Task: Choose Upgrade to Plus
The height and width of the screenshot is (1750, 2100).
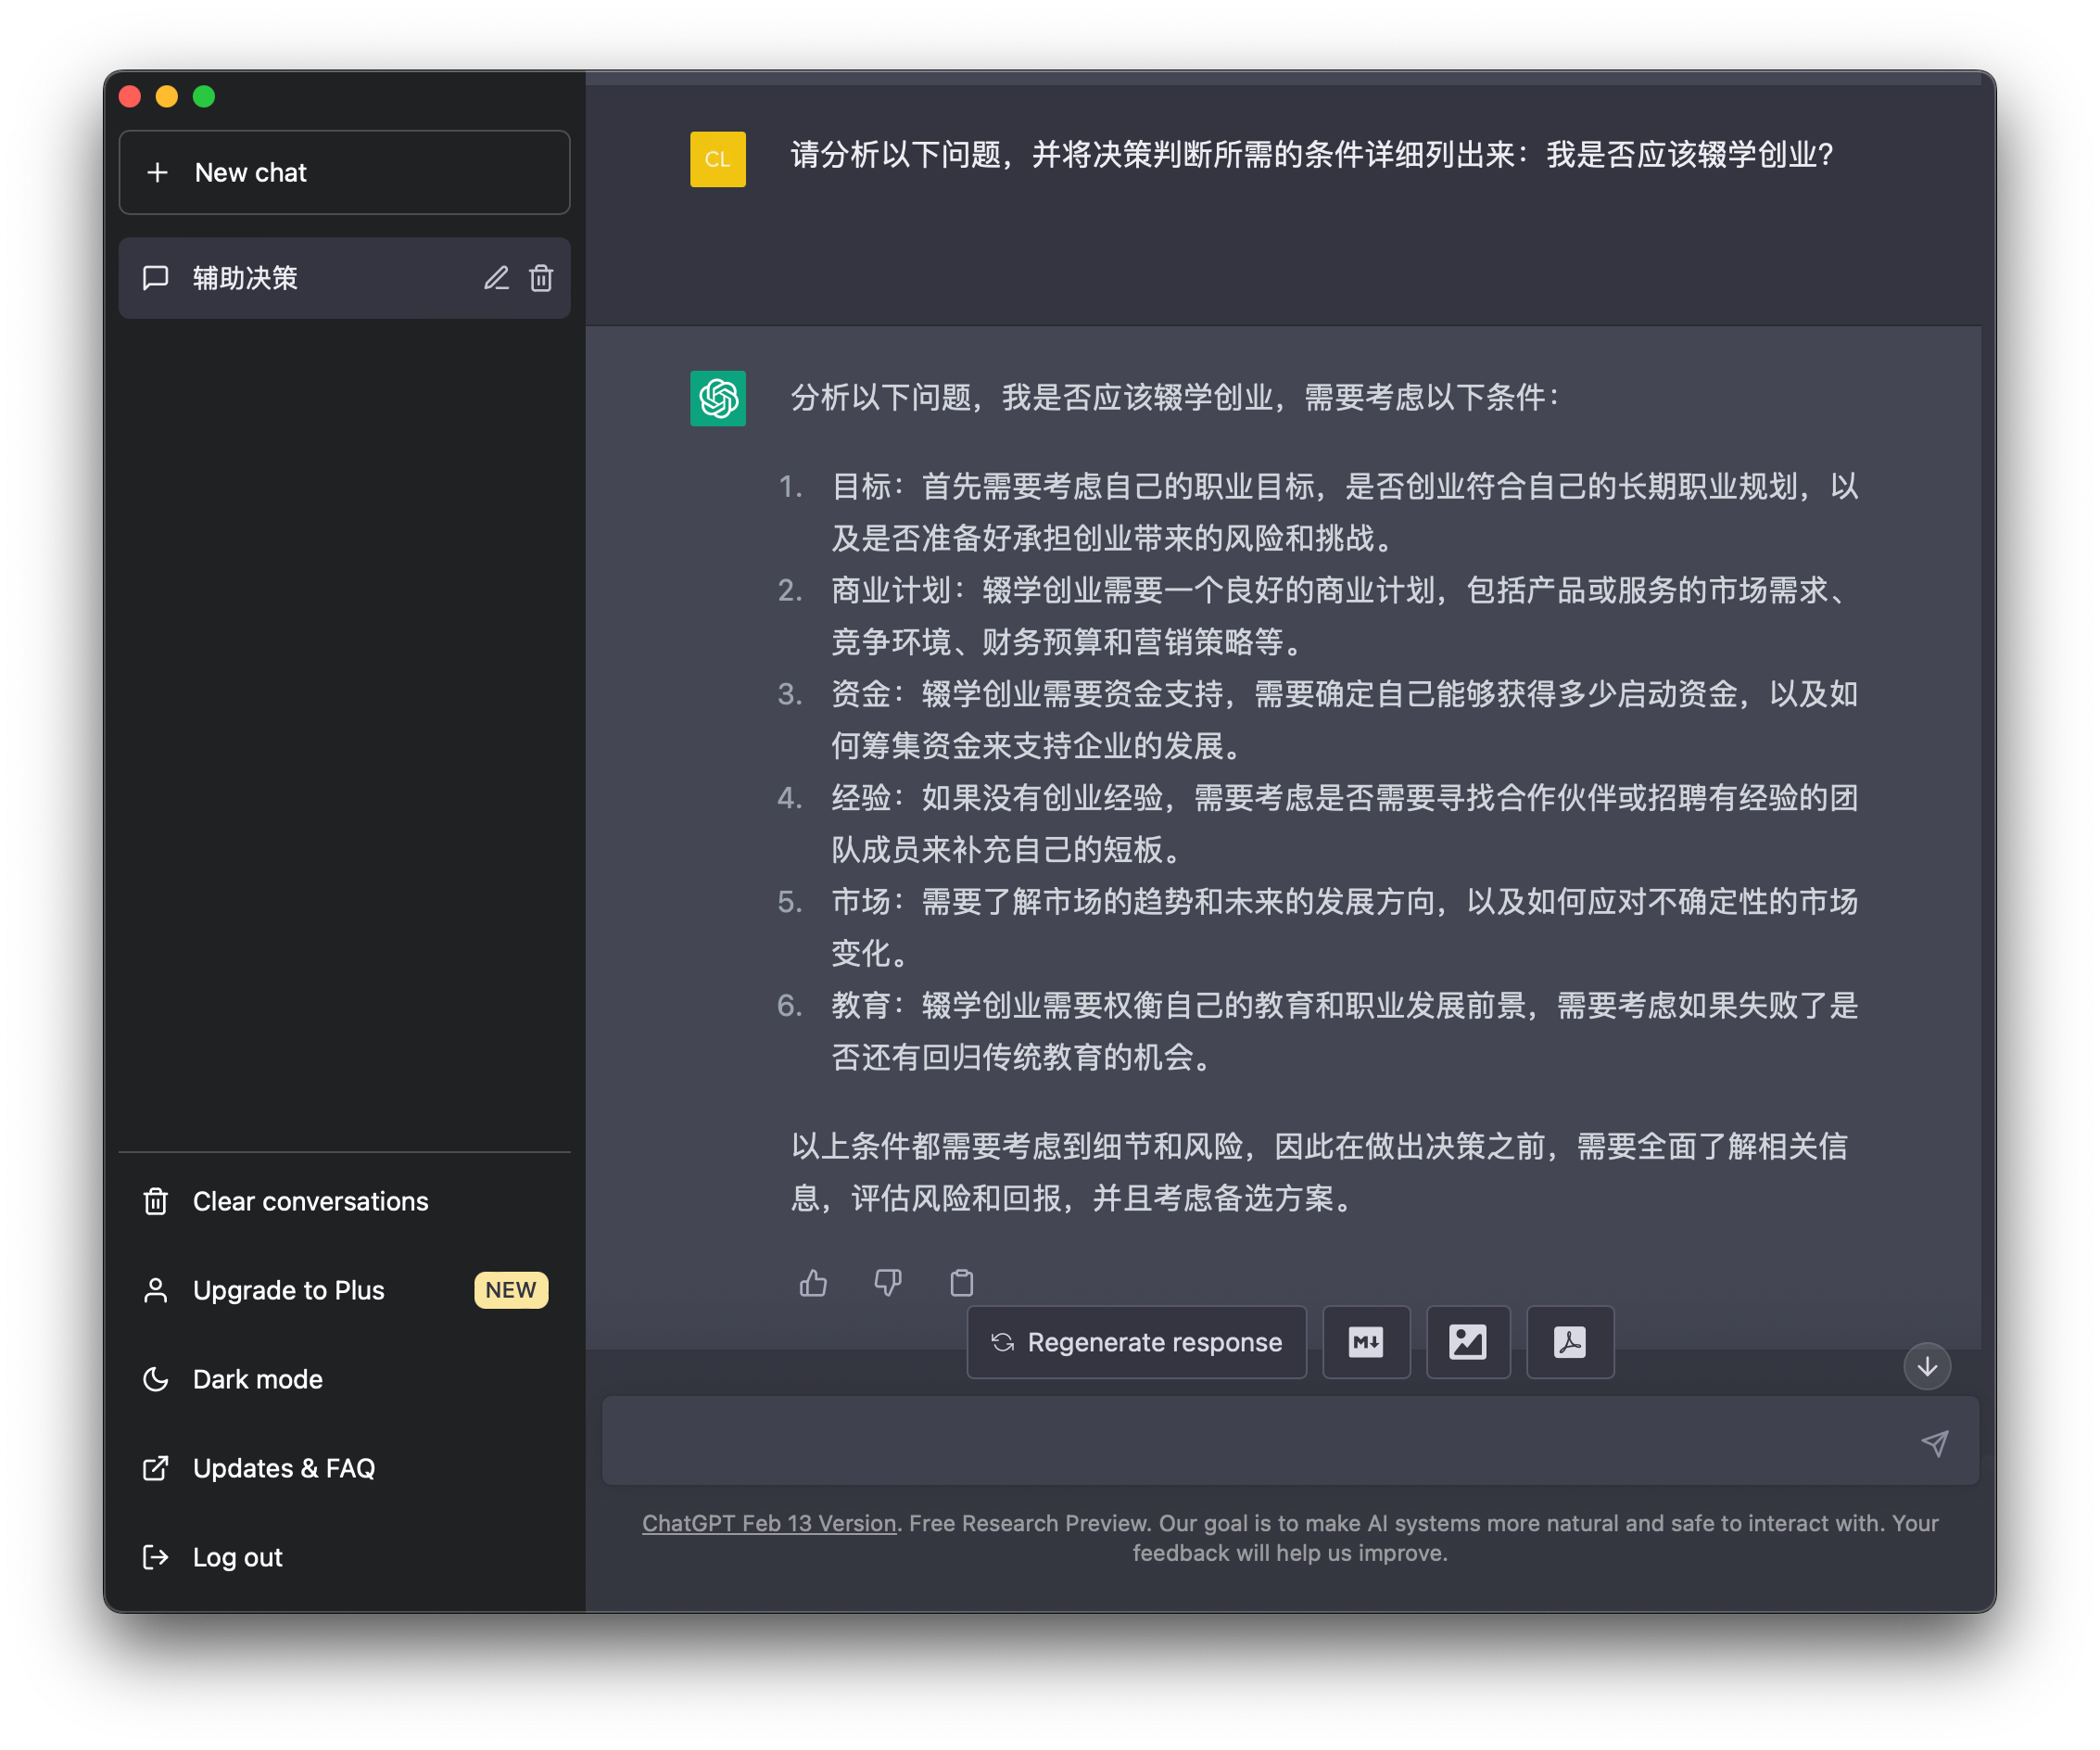Action: [288, 1290]
